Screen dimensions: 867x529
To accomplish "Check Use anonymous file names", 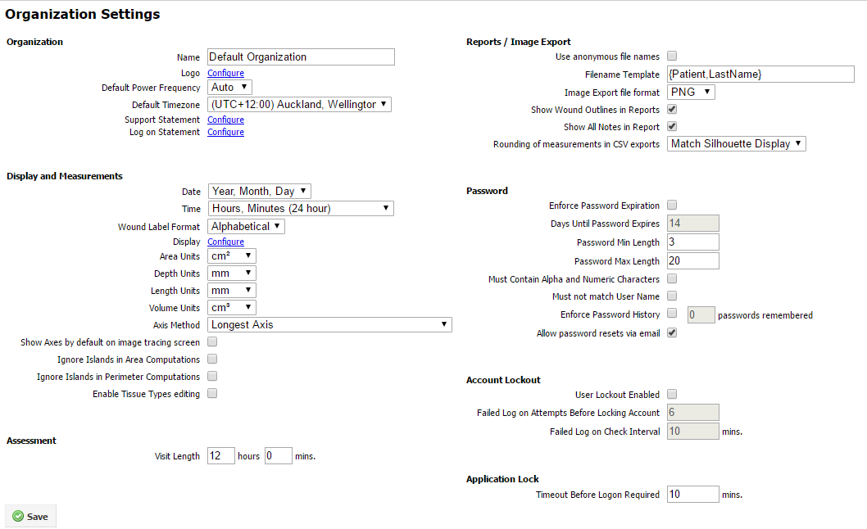I will tap(672, 56).
